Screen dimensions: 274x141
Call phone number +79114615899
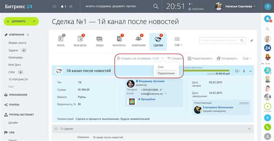149,90
